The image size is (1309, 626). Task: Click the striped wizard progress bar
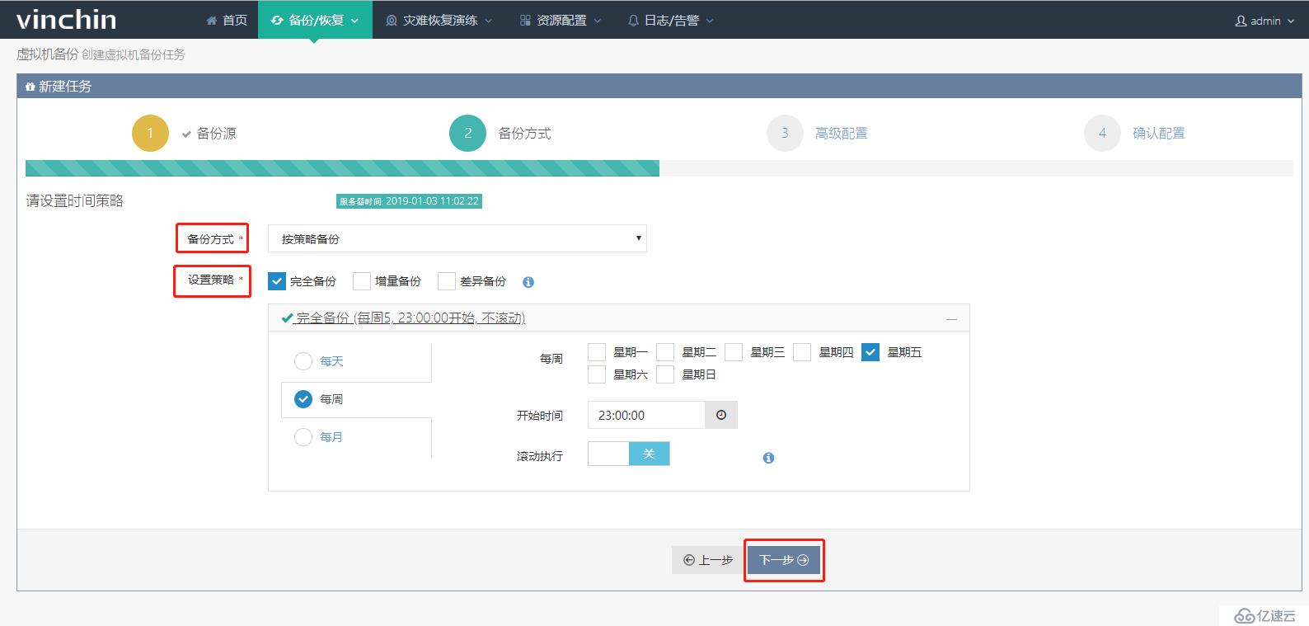pyautogui.click(x=342, y=168)
